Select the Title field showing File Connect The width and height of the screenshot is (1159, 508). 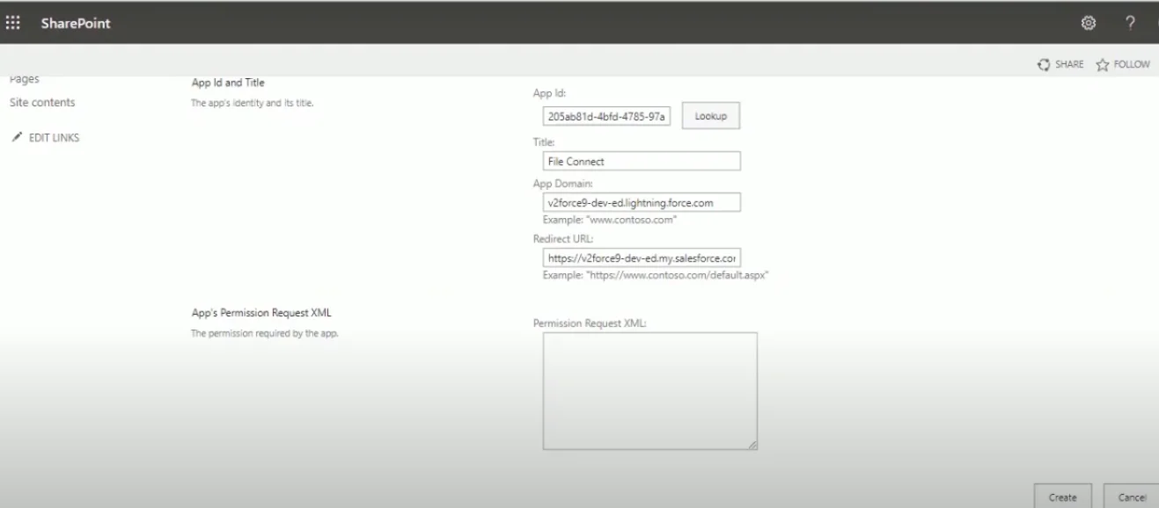(642, 161)
